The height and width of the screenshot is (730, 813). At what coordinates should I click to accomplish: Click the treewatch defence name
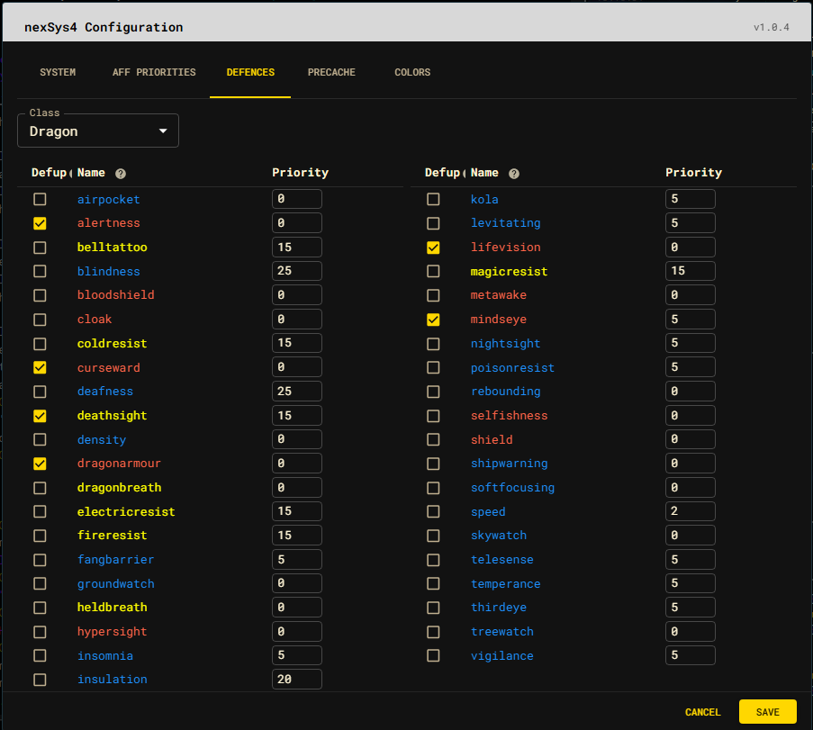click(501, 632)
